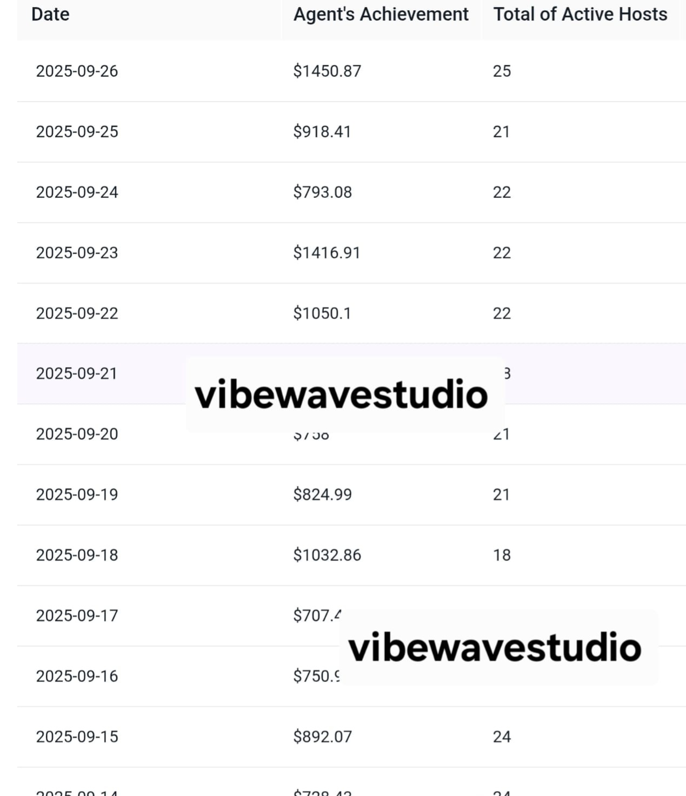The height and width of the screenshot is (796, 686).
Task: Click the $1416.91 achievement amount
Action: pyautogui.click(x=327, y=253)
